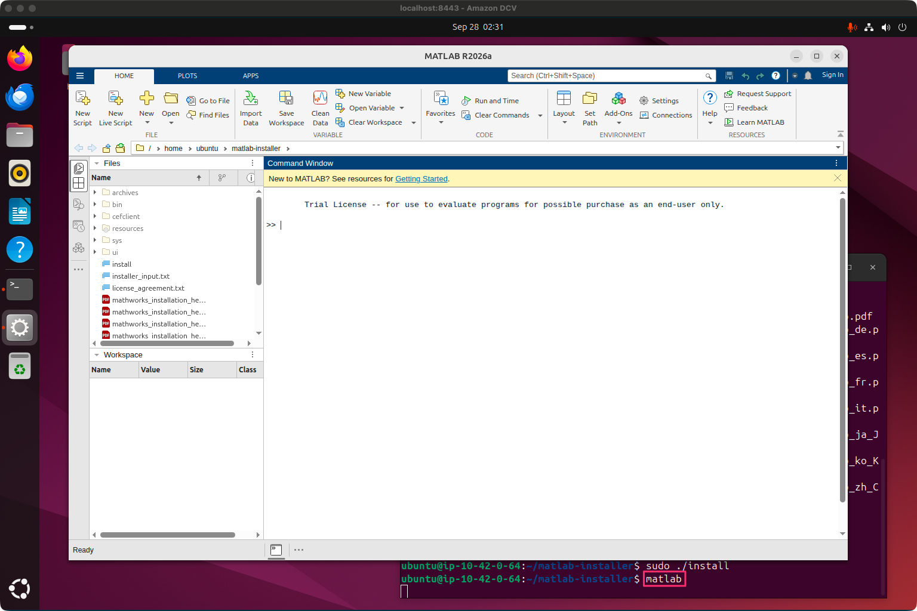
Task: Click Feedback
Action: click(x=746, y=108)
